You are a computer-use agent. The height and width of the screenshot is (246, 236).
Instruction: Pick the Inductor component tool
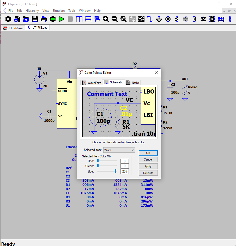coord(195,19)
